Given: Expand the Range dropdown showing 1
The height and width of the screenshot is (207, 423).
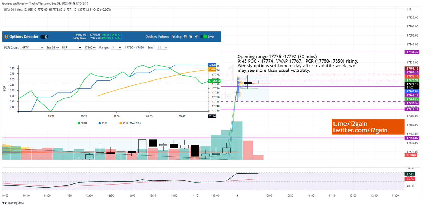Looking at the screenshot, I should tap(117, 47).
